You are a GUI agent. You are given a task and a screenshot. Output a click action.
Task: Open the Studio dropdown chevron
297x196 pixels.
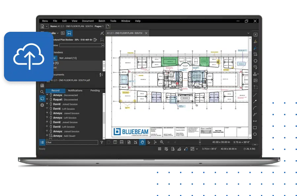tap(57, 33)
